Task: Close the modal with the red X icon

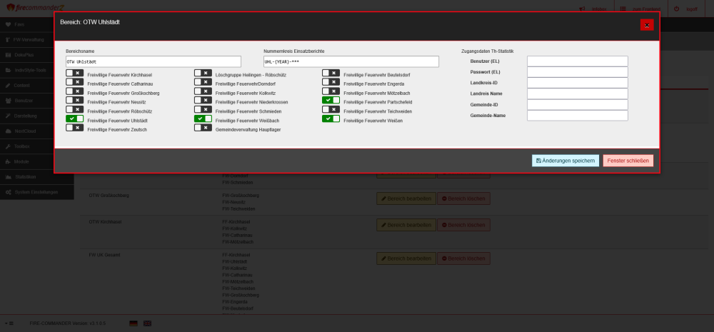Action: [646, 25]
